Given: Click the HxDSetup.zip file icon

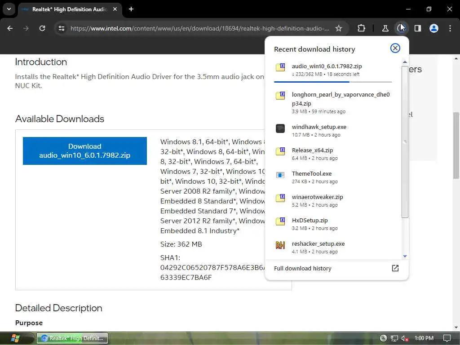Looking at the screenshot, I should [x=280, y=221].
